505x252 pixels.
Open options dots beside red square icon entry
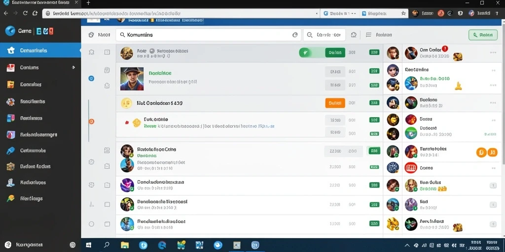click(493, 168)
